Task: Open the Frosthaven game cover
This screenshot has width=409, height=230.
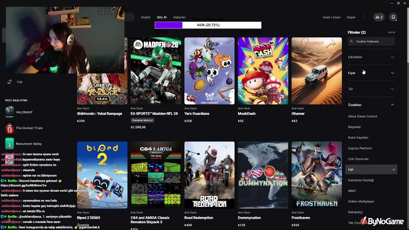Action: (x=317, y=175)
